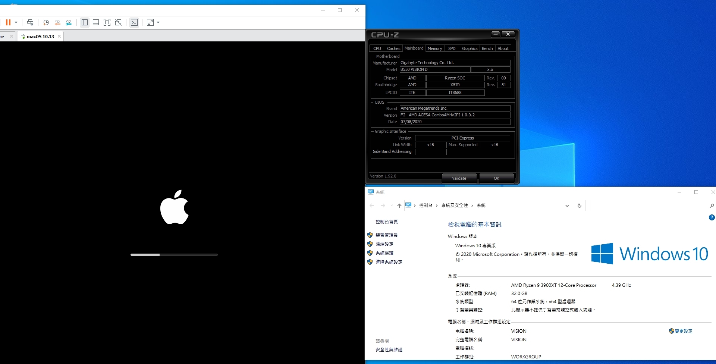Click the search magnifier icon in System window

[712, 205]
